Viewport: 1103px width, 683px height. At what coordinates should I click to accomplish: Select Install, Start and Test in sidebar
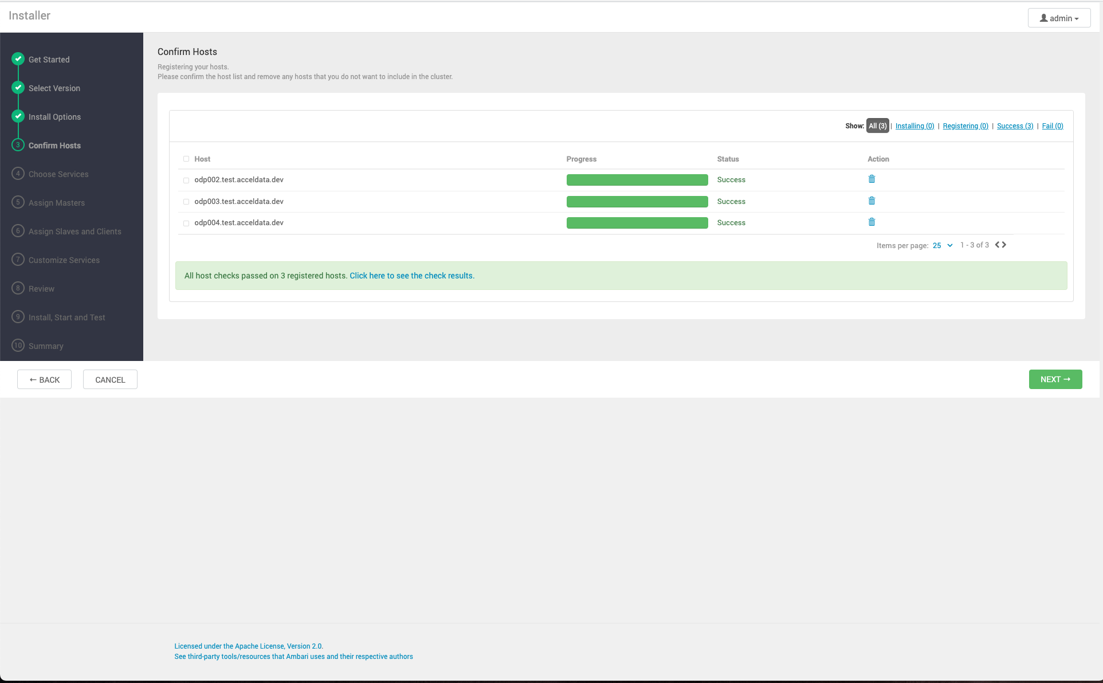[x=67, y=317]
